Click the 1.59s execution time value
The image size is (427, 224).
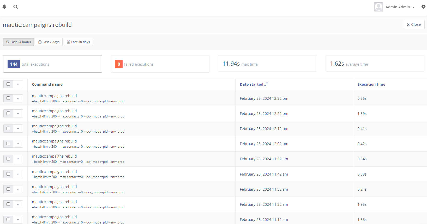[362, 114]
